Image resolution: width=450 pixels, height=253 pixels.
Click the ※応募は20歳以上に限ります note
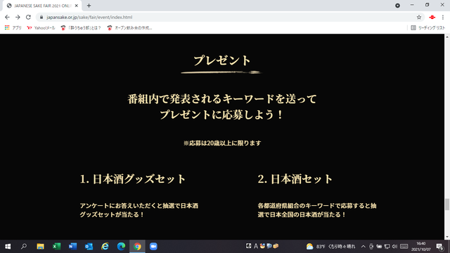[222, 143]
